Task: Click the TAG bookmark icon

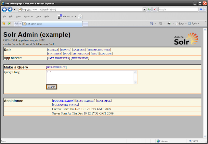Action: [x=80, y=17]
